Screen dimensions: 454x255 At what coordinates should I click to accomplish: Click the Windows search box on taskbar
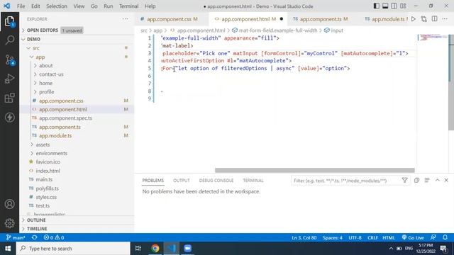(x=73, y=249)
